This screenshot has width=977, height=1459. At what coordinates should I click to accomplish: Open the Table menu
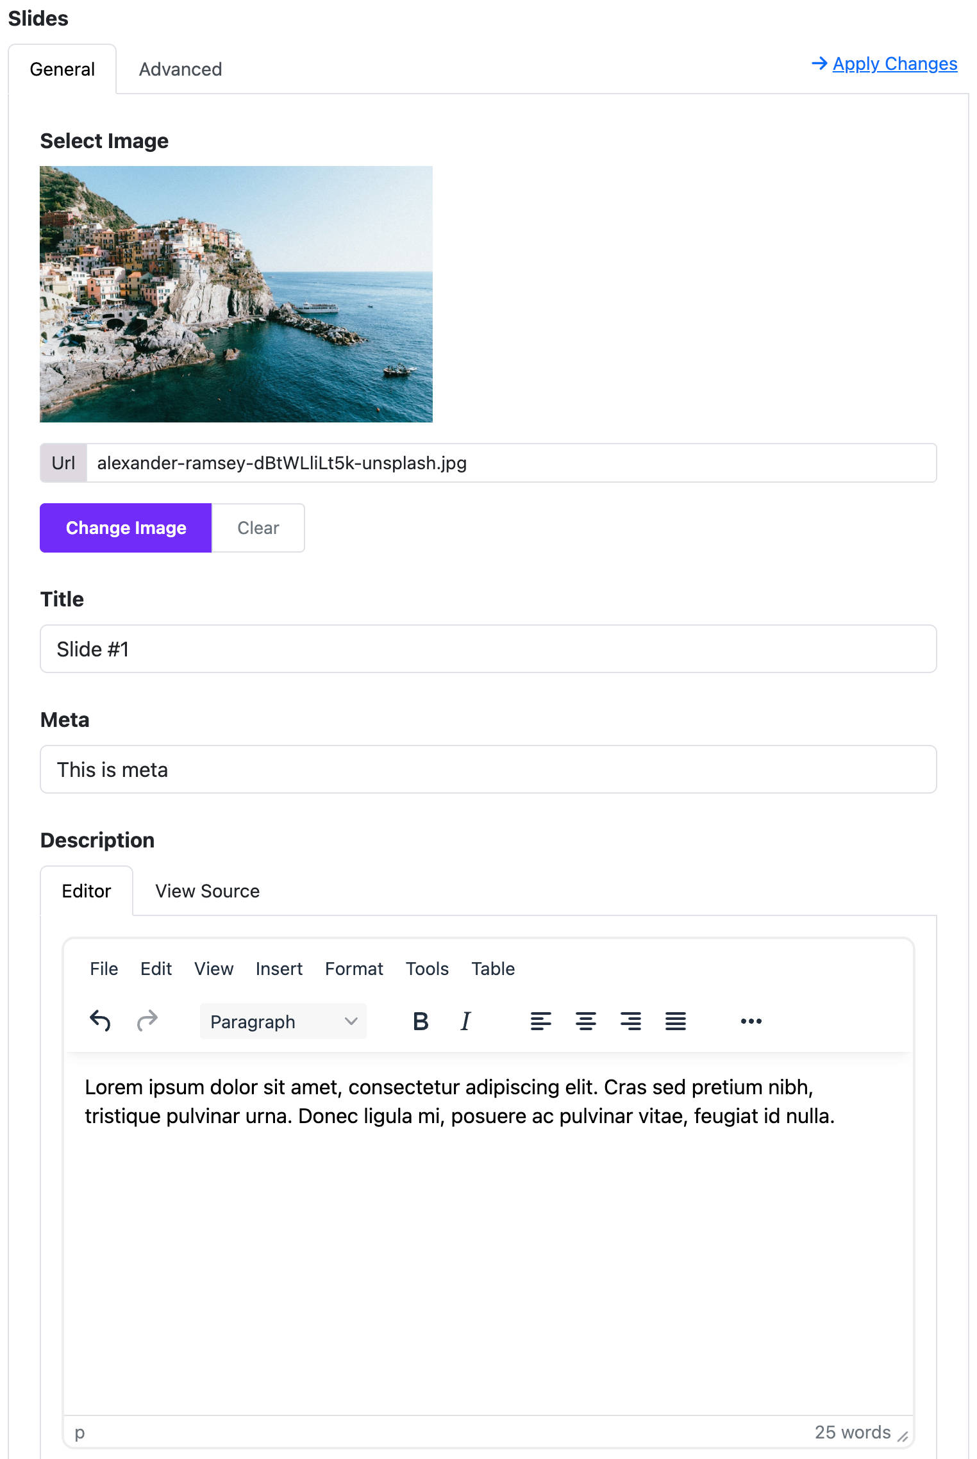tap(493, 969)
